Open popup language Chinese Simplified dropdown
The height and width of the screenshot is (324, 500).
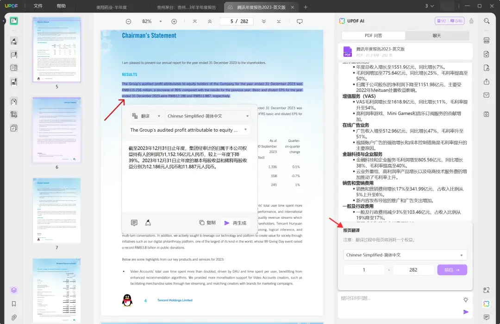(208, 116)
